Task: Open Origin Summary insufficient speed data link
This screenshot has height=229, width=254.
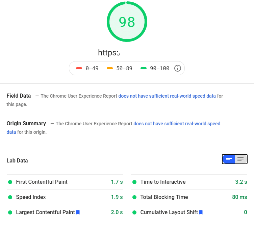Action: (x=177, y=124)
